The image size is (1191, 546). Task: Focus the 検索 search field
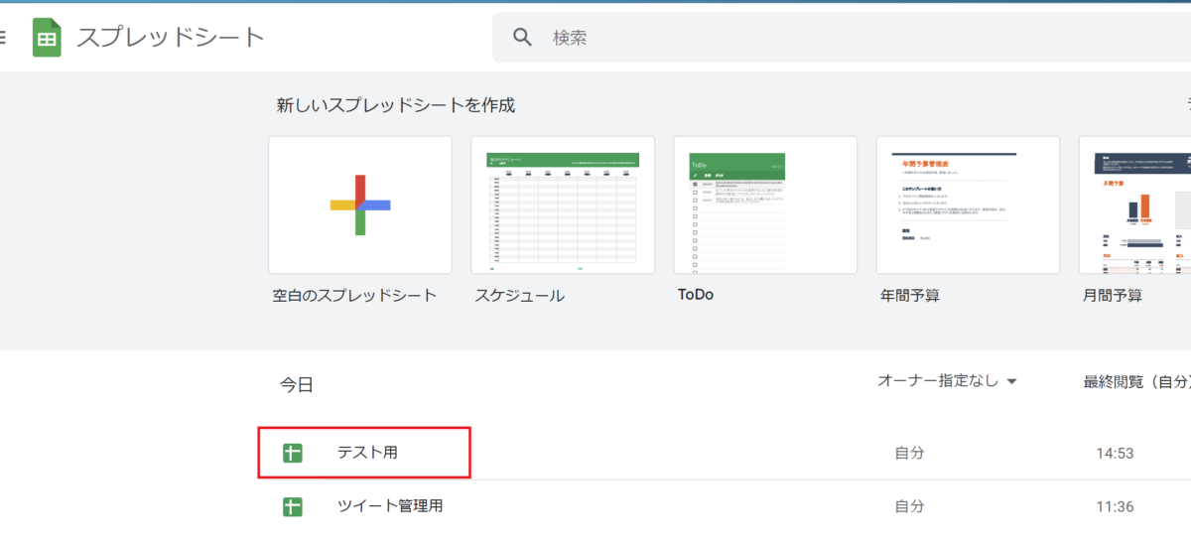(x=794, y=38)
